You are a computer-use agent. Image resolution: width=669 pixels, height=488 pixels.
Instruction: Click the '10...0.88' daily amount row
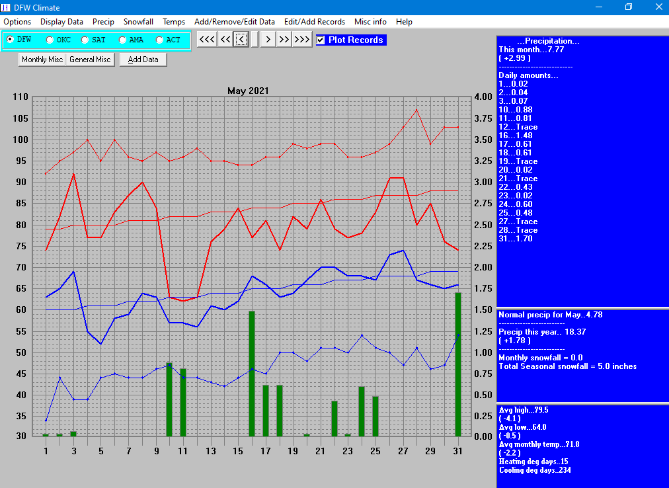(516, 110)
